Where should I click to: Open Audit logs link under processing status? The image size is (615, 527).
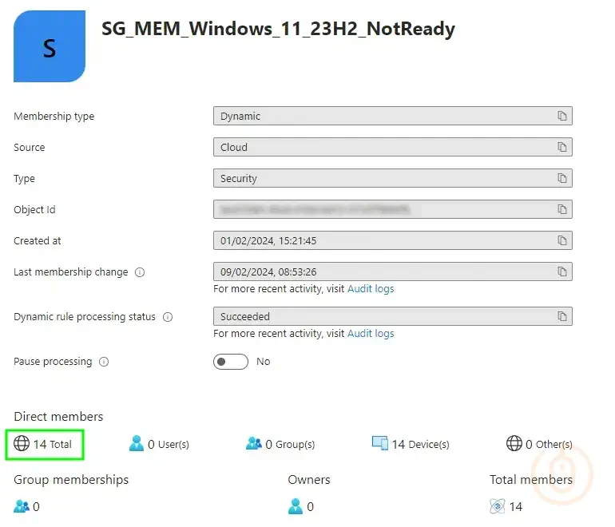point(371,334)
